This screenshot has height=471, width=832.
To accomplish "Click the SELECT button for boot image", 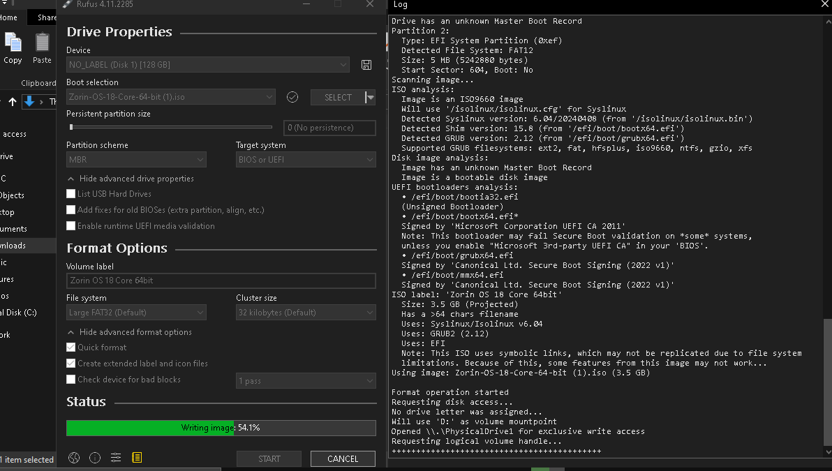I will click(338, 98).
